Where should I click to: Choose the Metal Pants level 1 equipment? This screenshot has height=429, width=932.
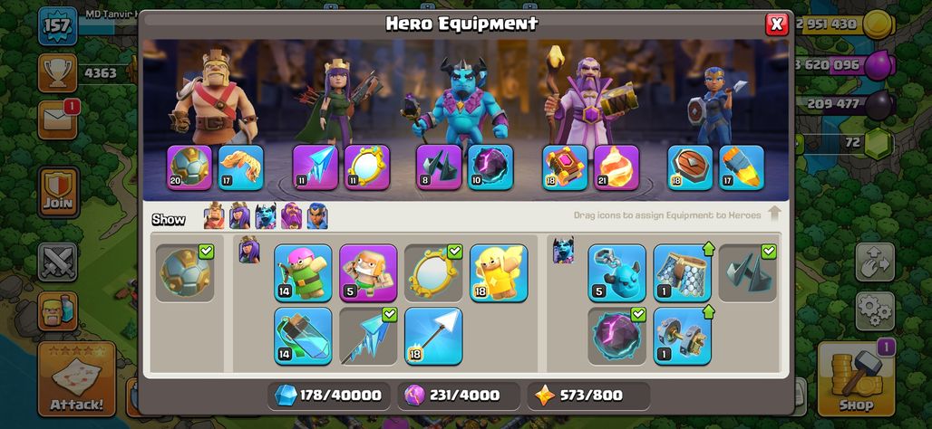coord(683,272)
